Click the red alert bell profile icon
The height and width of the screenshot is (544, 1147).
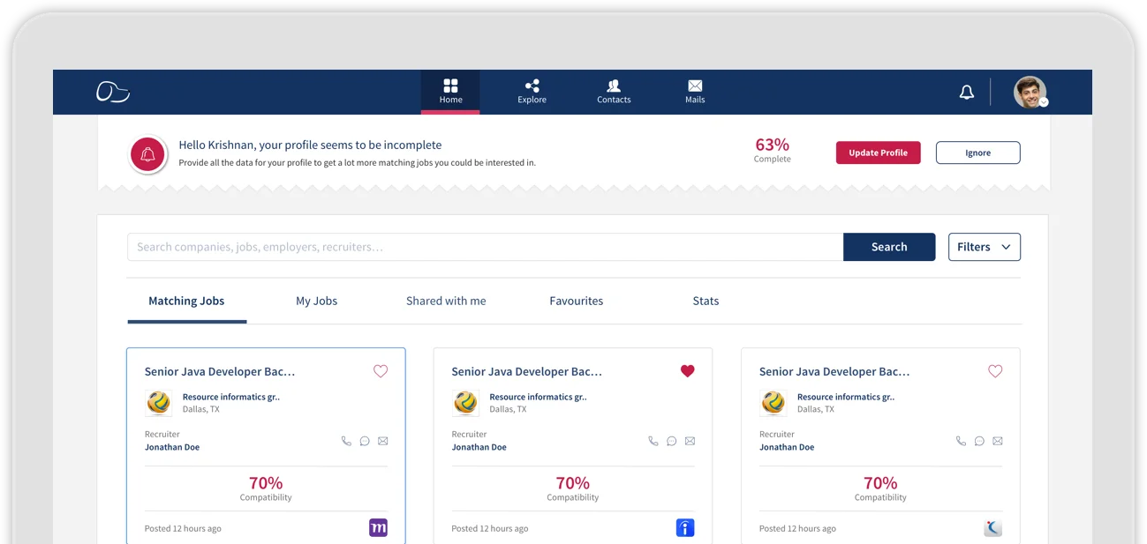[x=148, y=154]
